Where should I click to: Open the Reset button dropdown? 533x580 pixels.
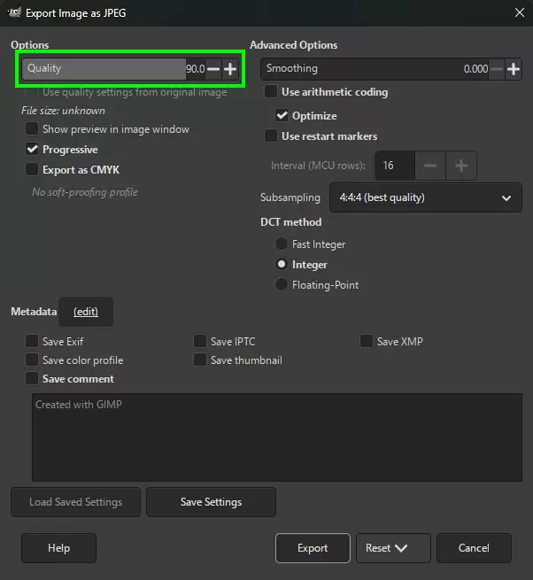coord(393,548)
